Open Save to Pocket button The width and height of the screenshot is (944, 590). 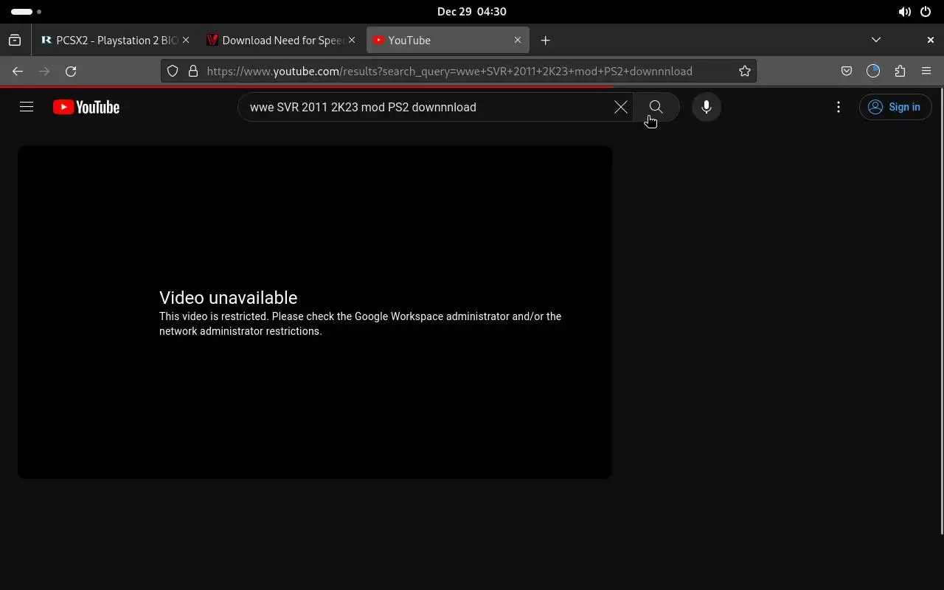tap(847, 71)
